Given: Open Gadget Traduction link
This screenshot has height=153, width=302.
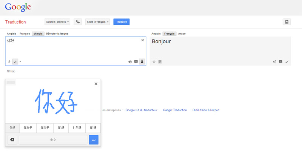Looking at the screenshot, I should pos(175,110).
